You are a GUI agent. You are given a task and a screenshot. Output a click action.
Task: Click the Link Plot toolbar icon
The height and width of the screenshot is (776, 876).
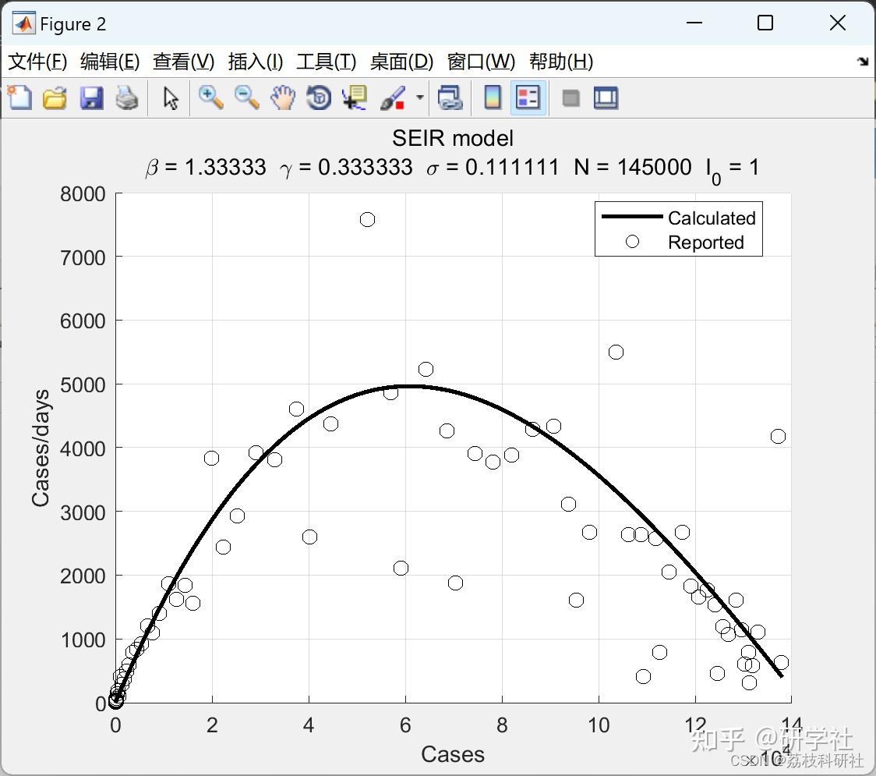(x=450, y=97)
